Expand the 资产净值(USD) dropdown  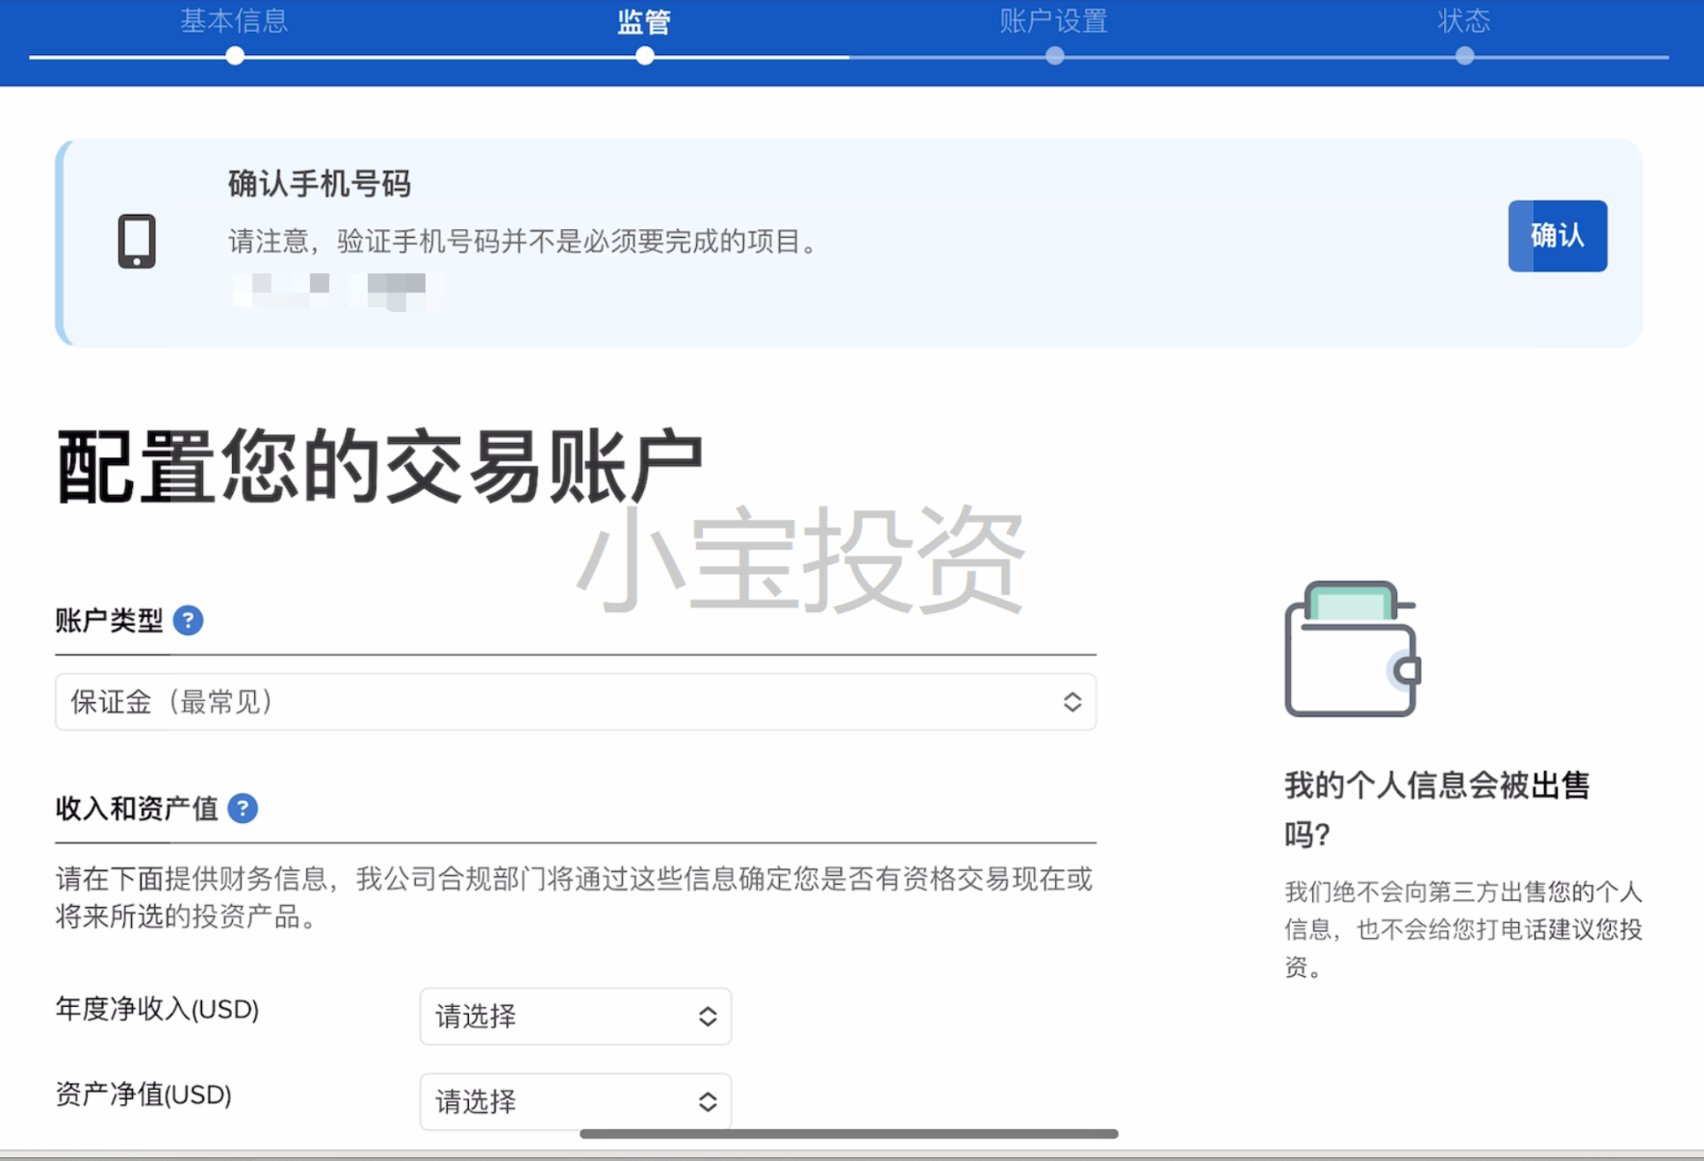(575, 1101)
